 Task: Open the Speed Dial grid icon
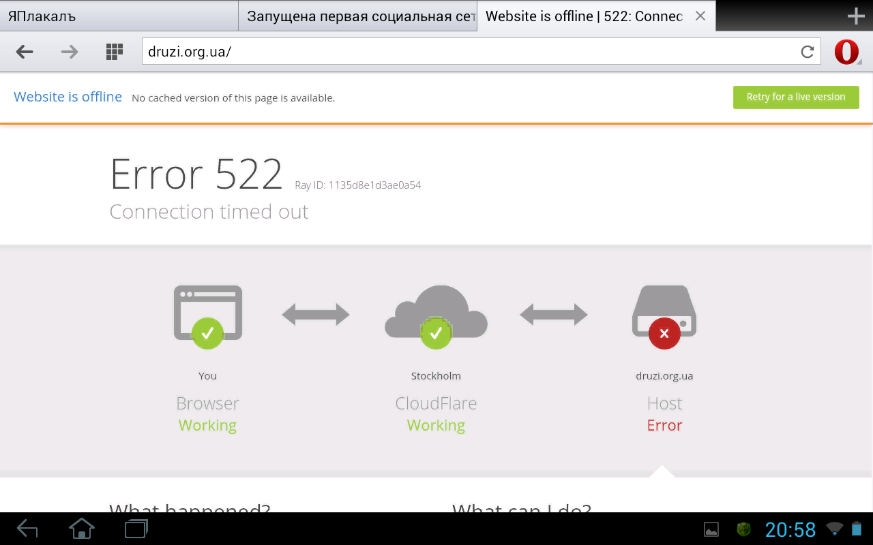(x=115, y=52)
